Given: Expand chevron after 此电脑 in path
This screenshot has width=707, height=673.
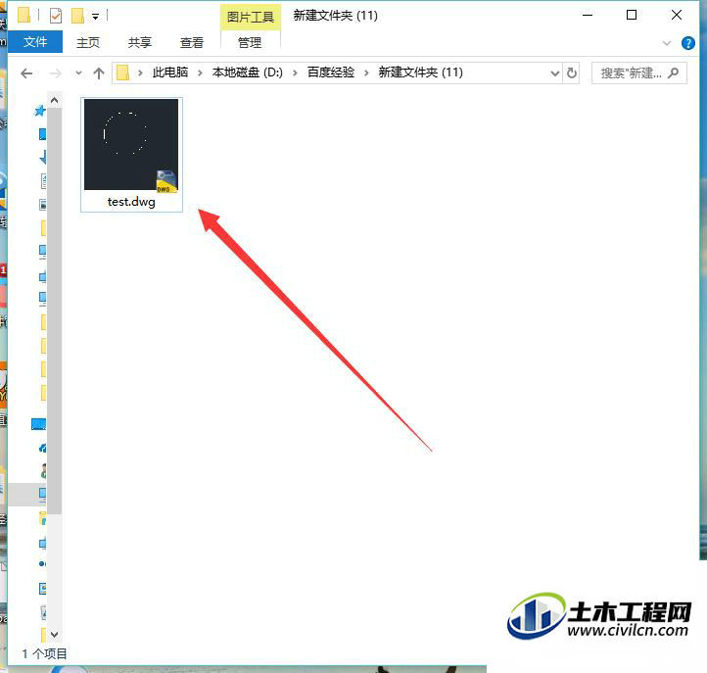Looking at the screenshot, I should point(200,72).
